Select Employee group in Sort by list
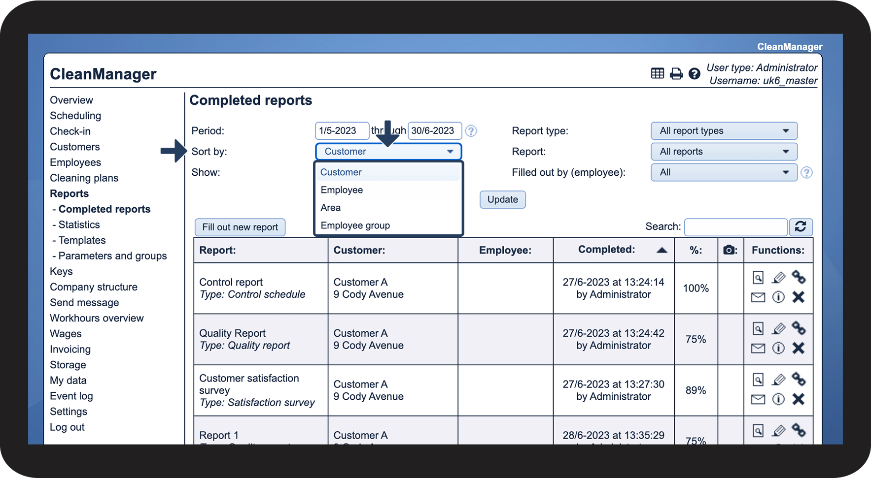The height and width of the screenshot is (478, 871). tap(355, 225)
